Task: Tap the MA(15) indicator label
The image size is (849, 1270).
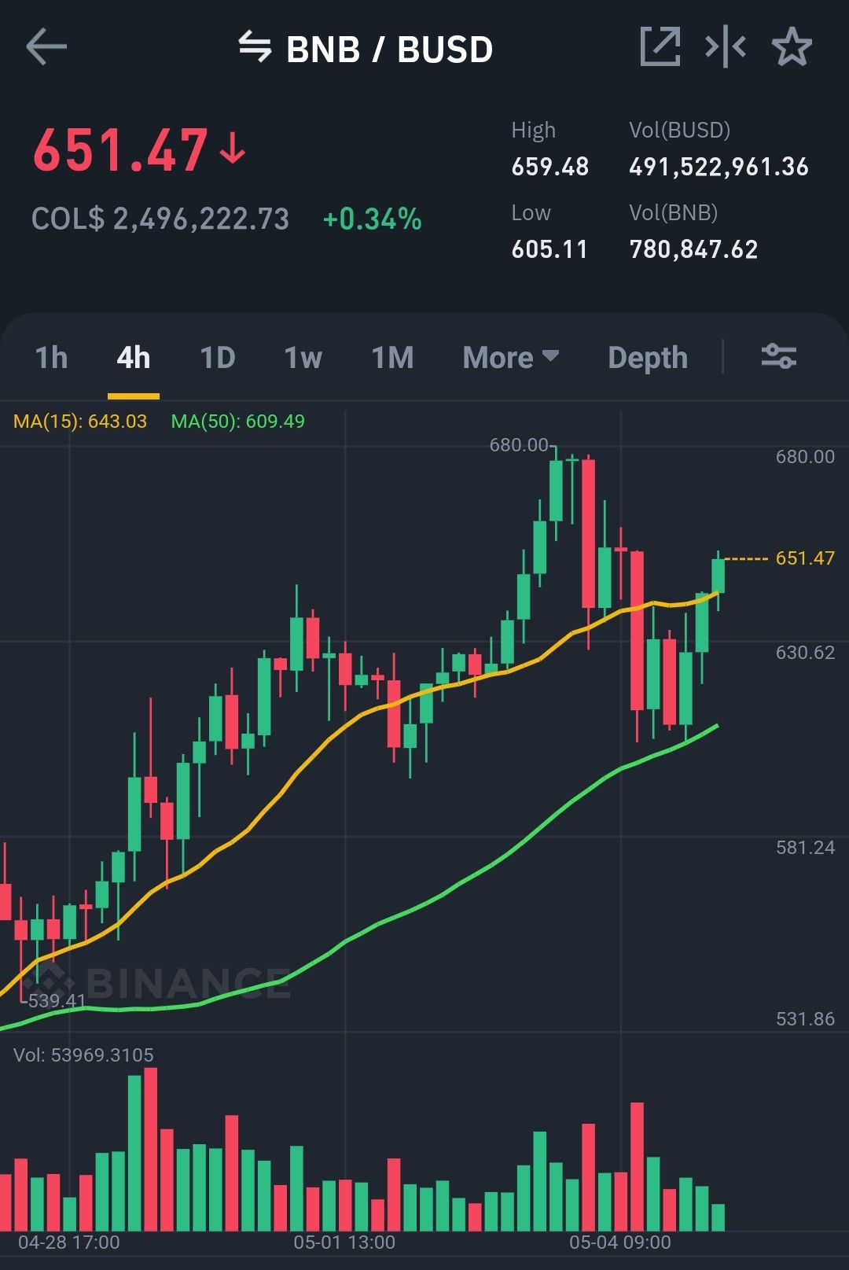Action: pos(80,421)
